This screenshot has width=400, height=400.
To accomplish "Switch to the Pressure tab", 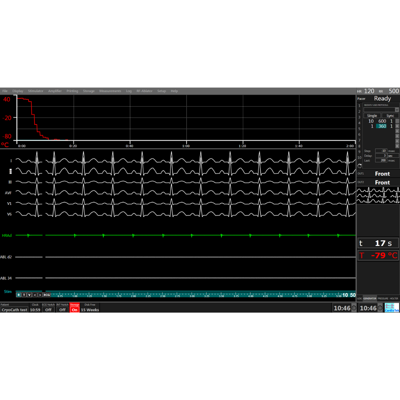I will point(383,298).
